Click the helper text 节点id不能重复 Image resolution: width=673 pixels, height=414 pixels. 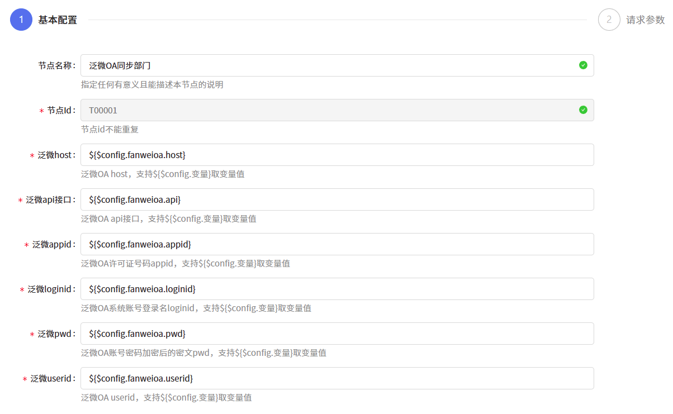(110, 129)
